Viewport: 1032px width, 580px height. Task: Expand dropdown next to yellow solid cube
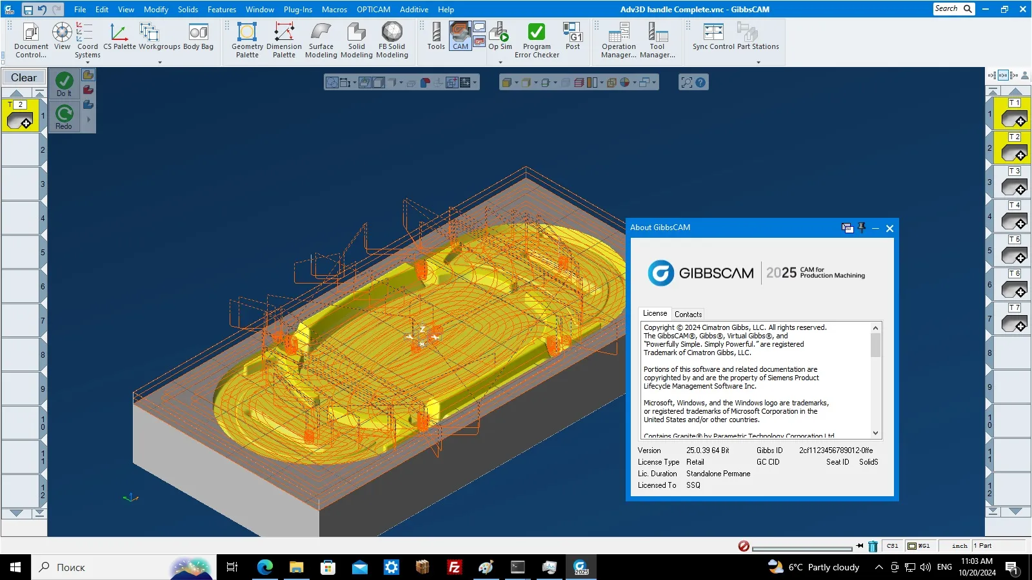(x=516, y=82)
